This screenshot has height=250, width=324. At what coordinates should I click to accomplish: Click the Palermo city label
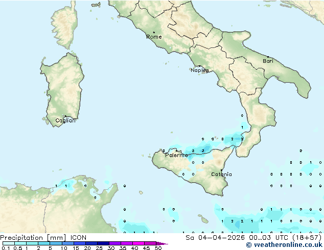pyautogui.click(x=176, y=155)
